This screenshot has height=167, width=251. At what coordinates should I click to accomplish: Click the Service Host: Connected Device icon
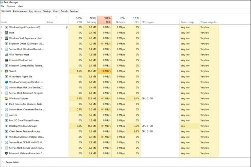point(7,110)
